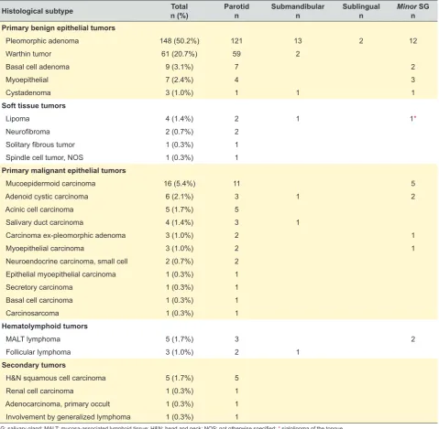The image size is (439, 429).
Task: Select the 'Myoepithelial' benign tumor label
Action: 27,80
